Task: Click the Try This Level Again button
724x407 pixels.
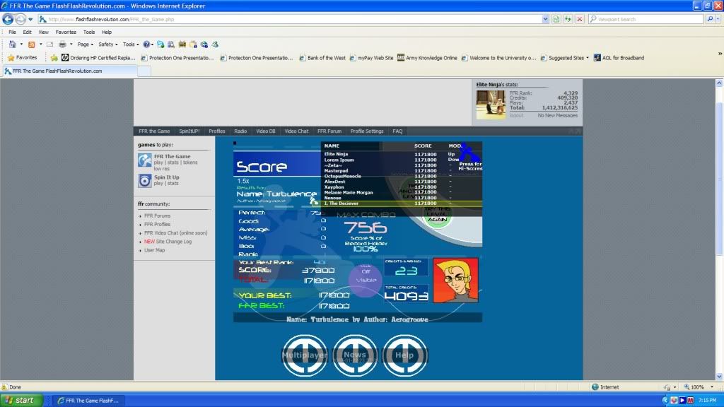Action: coord(438,218)
